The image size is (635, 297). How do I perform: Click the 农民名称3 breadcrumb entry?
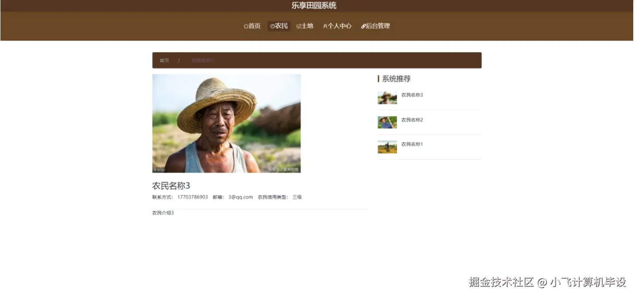[202, 60]
